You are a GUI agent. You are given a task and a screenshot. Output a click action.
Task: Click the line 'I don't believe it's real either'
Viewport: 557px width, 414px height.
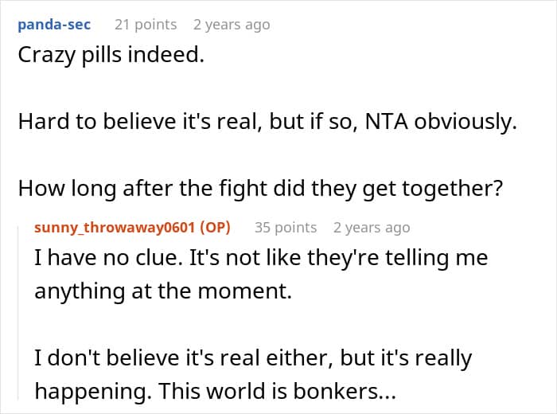(x=253, y=357)
